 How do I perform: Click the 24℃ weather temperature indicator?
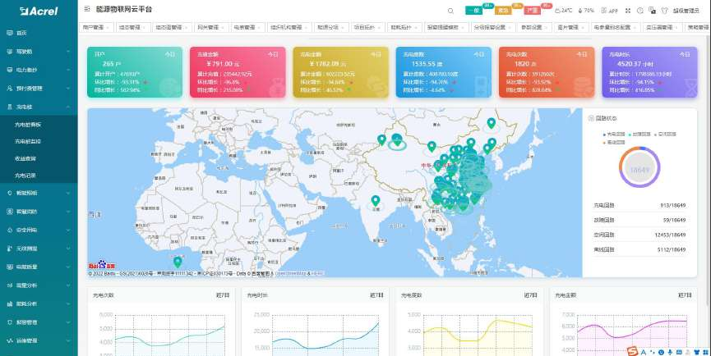tap(564, 11)
